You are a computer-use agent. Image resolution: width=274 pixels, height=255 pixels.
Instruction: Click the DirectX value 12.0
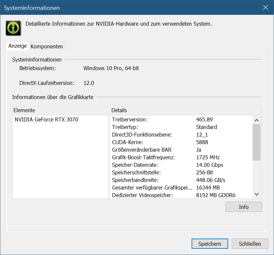(x=89, y=83)
